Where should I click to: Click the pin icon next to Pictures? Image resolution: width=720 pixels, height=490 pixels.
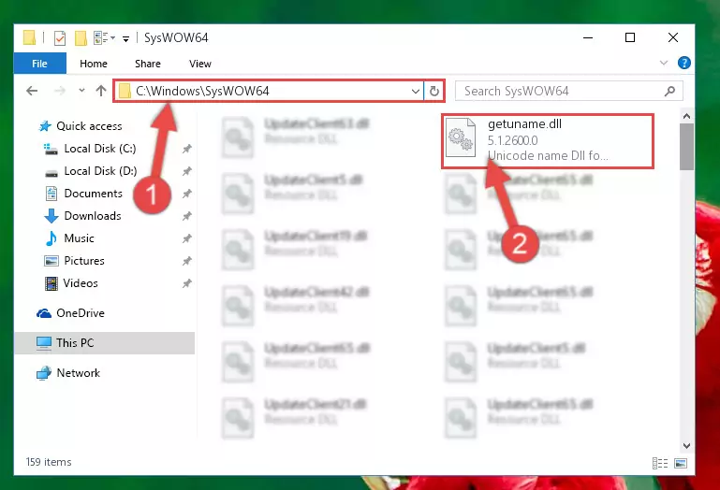pos(187,261)
